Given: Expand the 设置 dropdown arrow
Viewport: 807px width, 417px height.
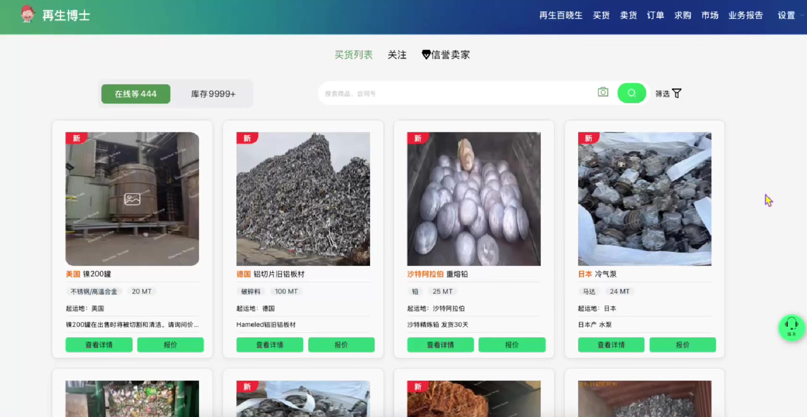Looking at the screenshot, I should (x=802, y=16).
